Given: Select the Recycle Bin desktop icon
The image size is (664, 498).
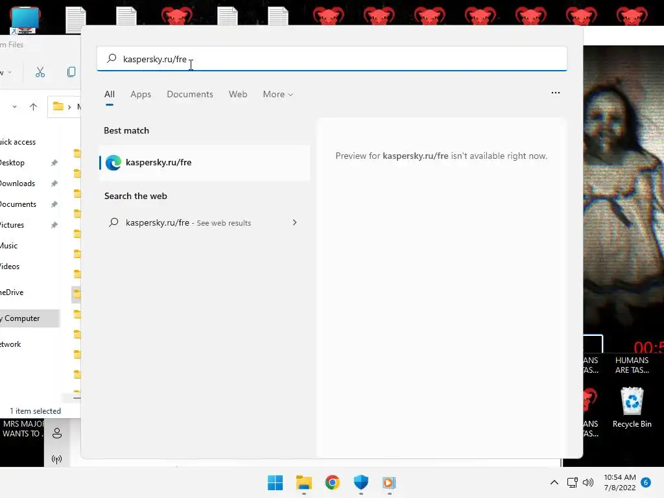Looking at the screenshot, I should (x=632, y=408).
